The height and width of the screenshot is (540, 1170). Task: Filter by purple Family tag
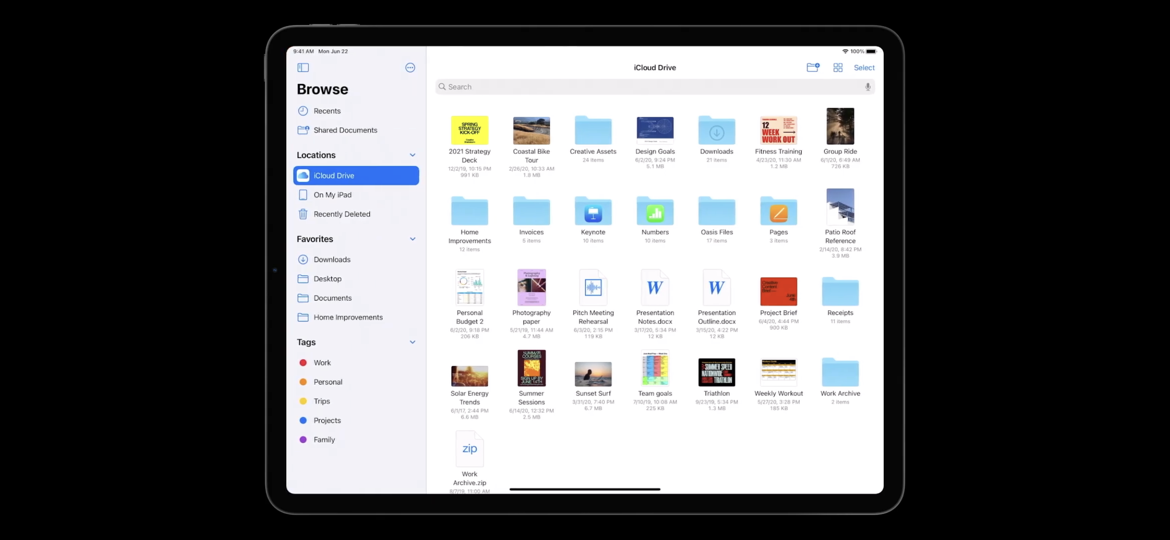click(324, 440)
